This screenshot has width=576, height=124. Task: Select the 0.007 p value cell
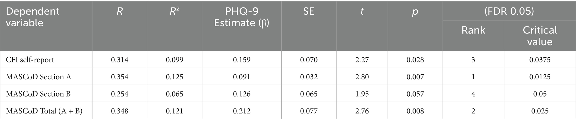pyautogui.click(x=415, y=77)
